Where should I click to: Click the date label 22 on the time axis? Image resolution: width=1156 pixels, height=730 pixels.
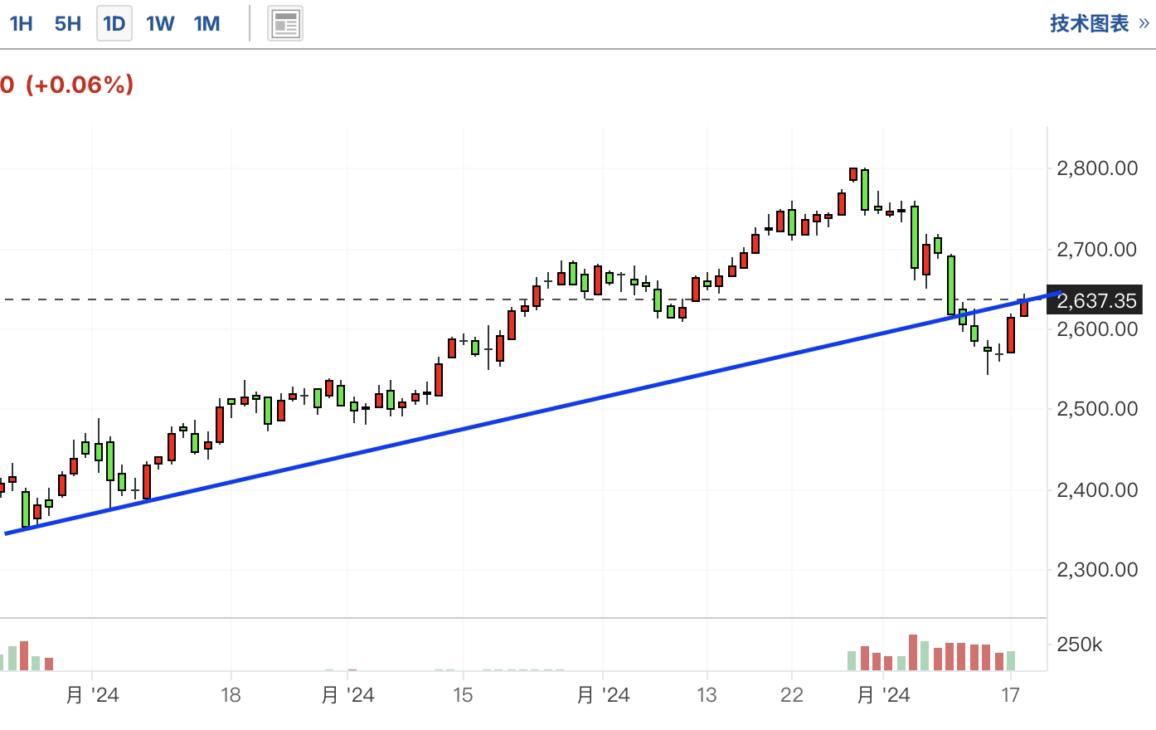(x=792, y=695)
